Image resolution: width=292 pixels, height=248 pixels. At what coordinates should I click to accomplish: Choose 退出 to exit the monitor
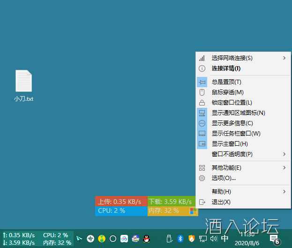(221, 202)
